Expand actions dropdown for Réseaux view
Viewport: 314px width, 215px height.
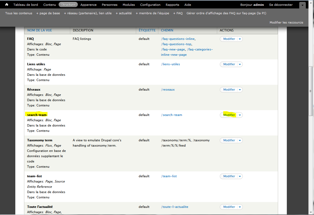240,90
